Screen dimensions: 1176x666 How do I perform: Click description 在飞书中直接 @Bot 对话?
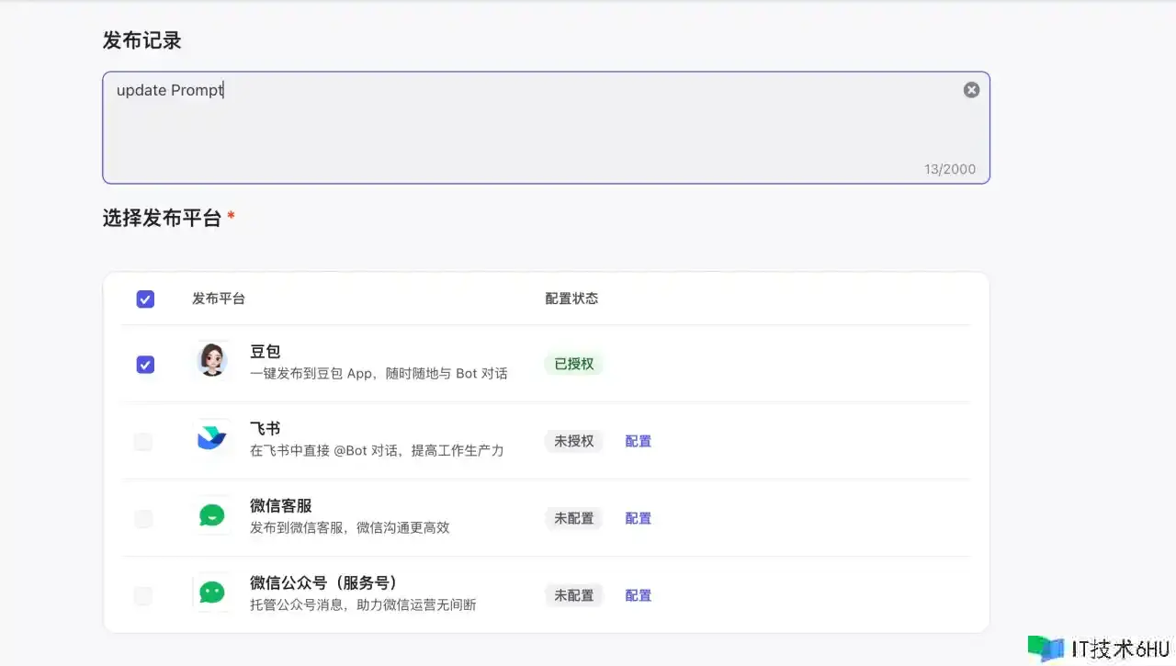(x=377, y=451)
